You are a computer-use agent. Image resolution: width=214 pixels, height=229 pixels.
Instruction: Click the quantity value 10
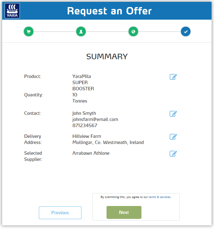75,95
